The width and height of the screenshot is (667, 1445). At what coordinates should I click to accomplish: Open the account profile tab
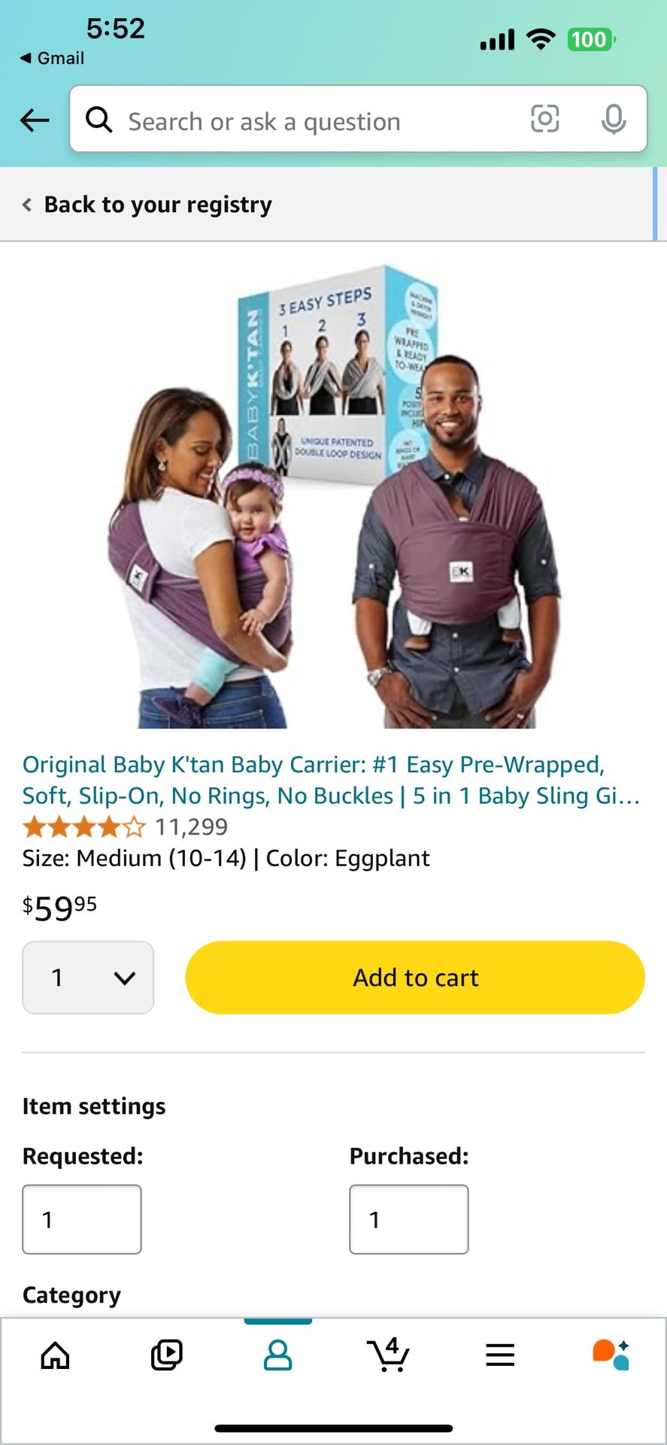[x=277, y=1356]
